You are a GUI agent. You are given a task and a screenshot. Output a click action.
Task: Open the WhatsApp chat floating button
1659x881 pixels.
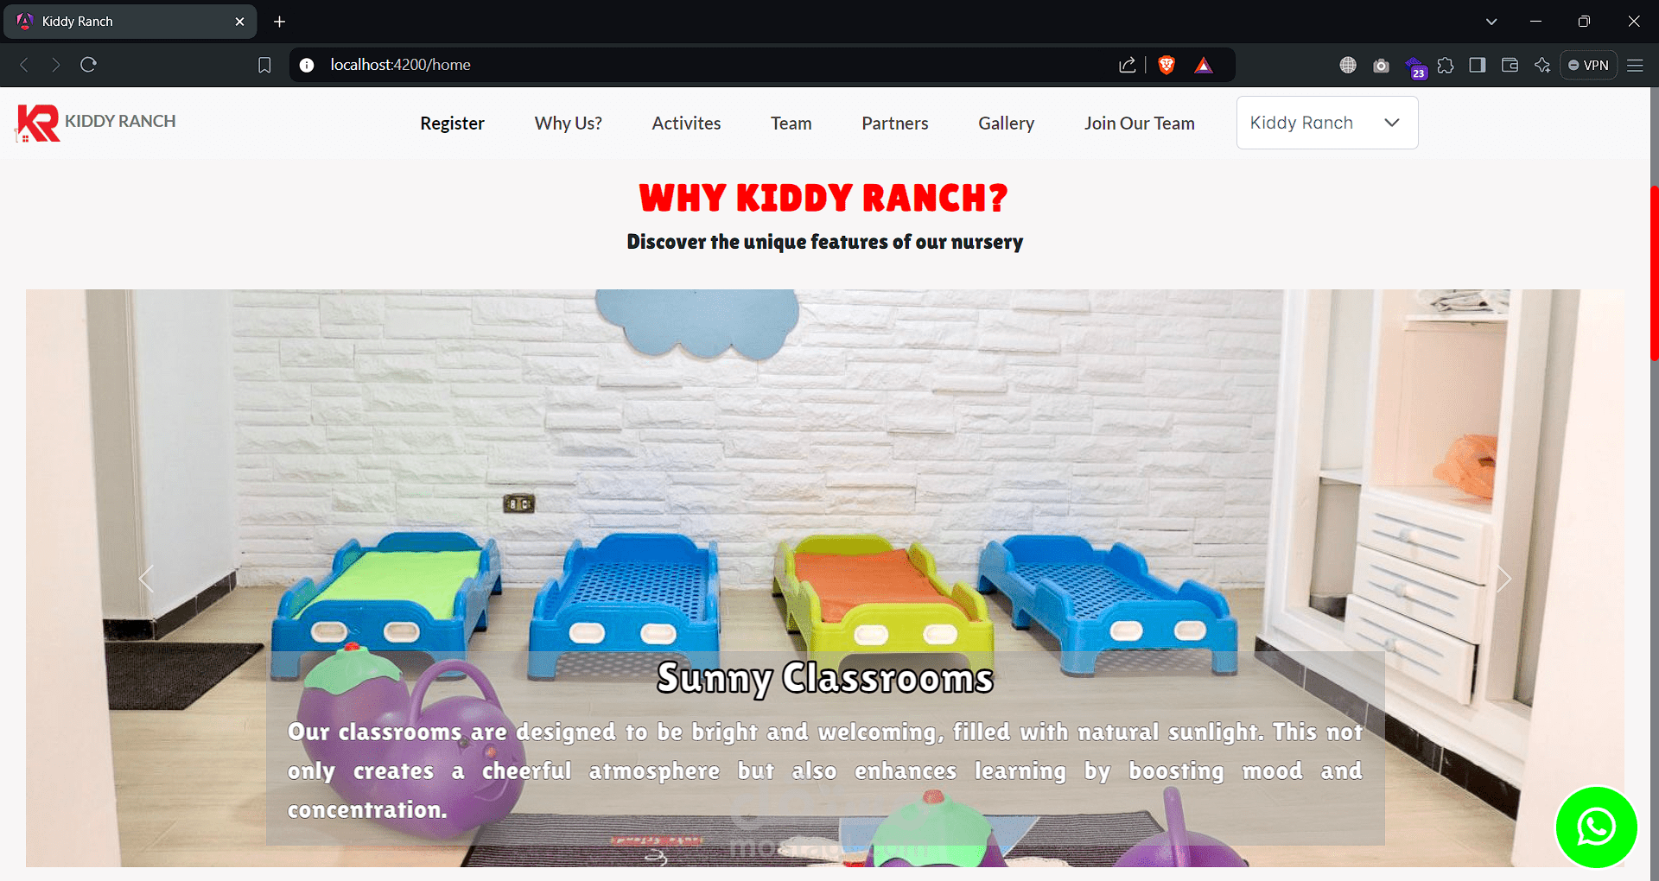1596,827
